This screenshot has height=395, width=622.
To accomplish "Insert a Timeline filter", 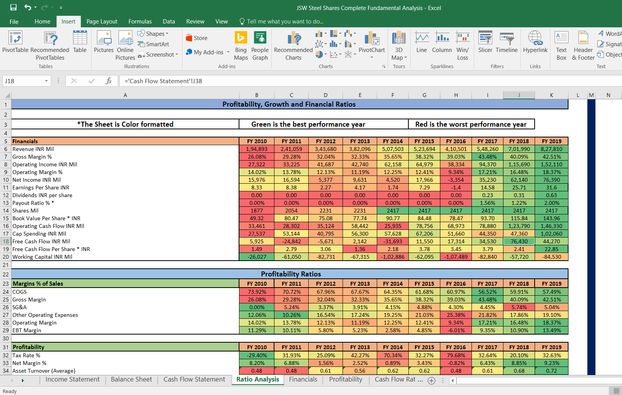I will [x=507, y=42].
